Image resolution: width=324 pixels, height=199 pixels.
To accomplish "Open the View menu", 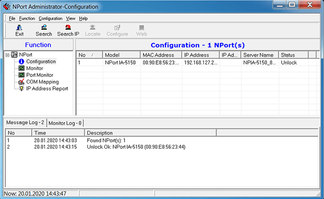I will click(x=70, y=18).
